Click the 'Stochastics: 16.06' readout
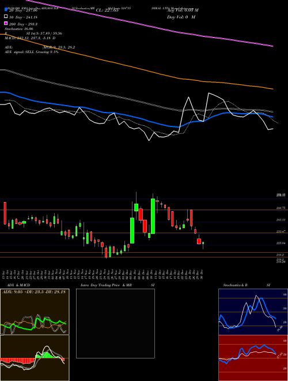288x381 pixels. pyautogui.click(x=19, y=29)
